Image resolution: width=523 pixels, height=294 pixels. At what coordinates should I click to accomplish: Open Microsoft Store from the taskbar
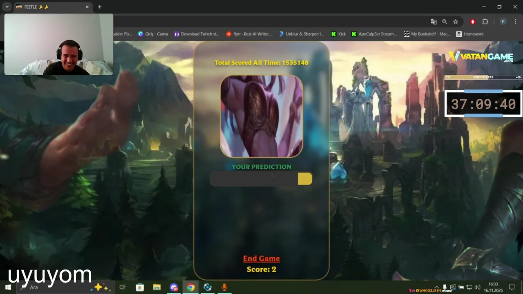point(140,287)
